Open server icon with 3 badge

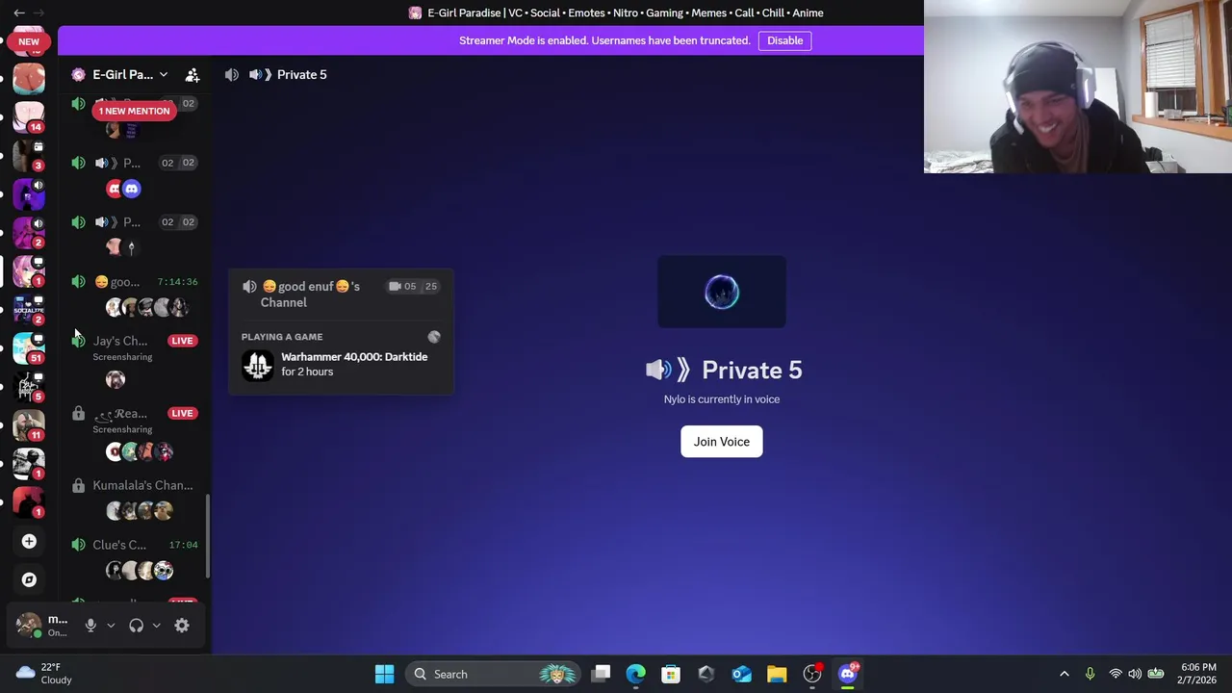coord(29,155)
